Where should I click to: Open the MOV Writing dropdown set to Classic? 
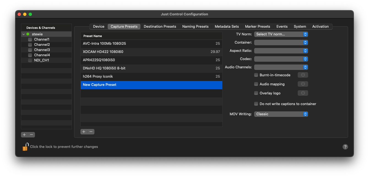tap(281, 114)
